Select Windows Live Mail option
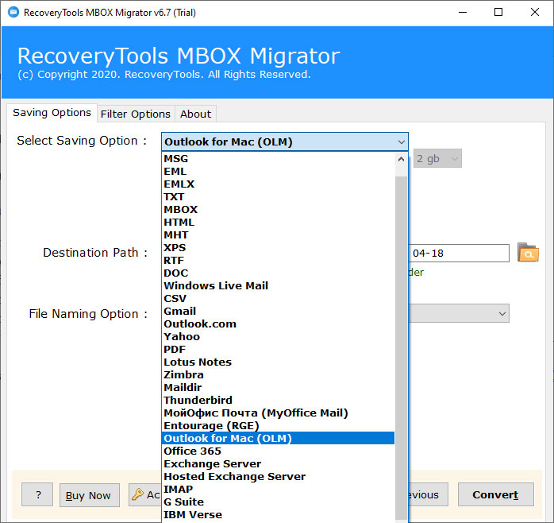 click(x=278, y=286)
